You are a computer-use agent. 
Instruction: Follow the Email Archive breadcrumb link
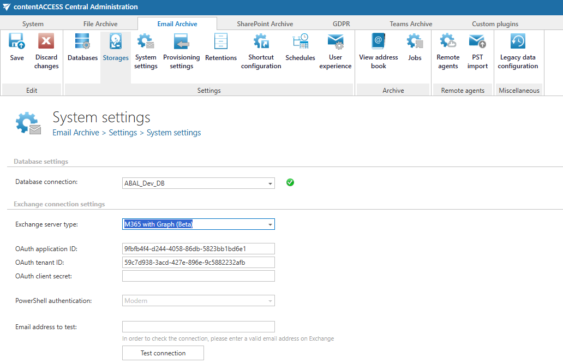tap(76, 133)
